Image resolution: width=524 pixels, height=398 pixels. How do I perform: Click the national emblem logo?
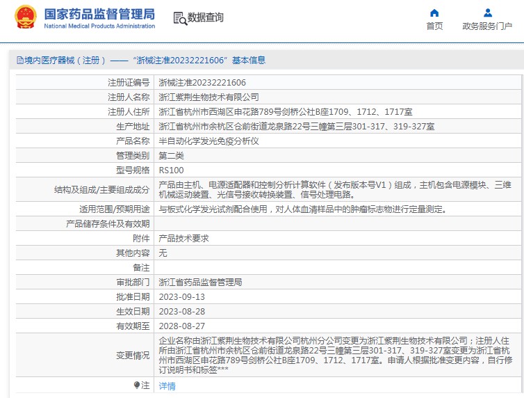coord(25,17)
